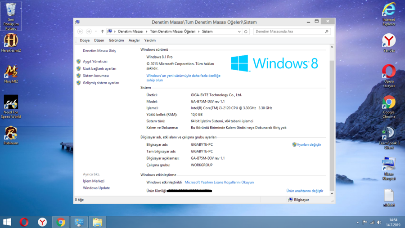Open the Need For Speed World shortcut
Viewport: 405px width, 228px height.
coord(11,106)
